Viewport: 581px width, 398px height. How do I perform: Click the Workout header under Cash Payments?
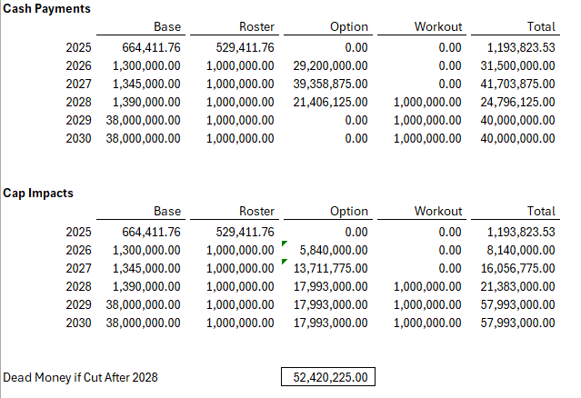coord(437,27)
